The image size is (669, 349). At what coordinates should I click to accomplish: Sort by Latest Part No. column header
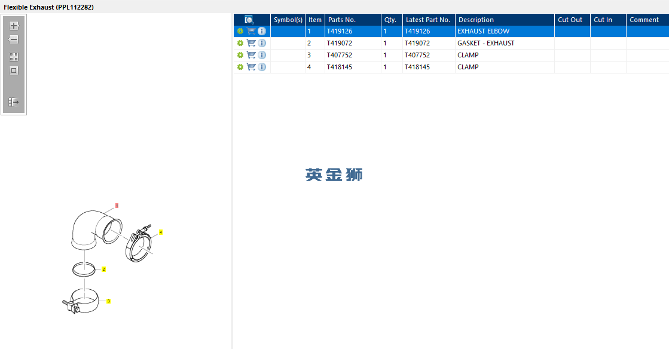click(x=429, y=20)
